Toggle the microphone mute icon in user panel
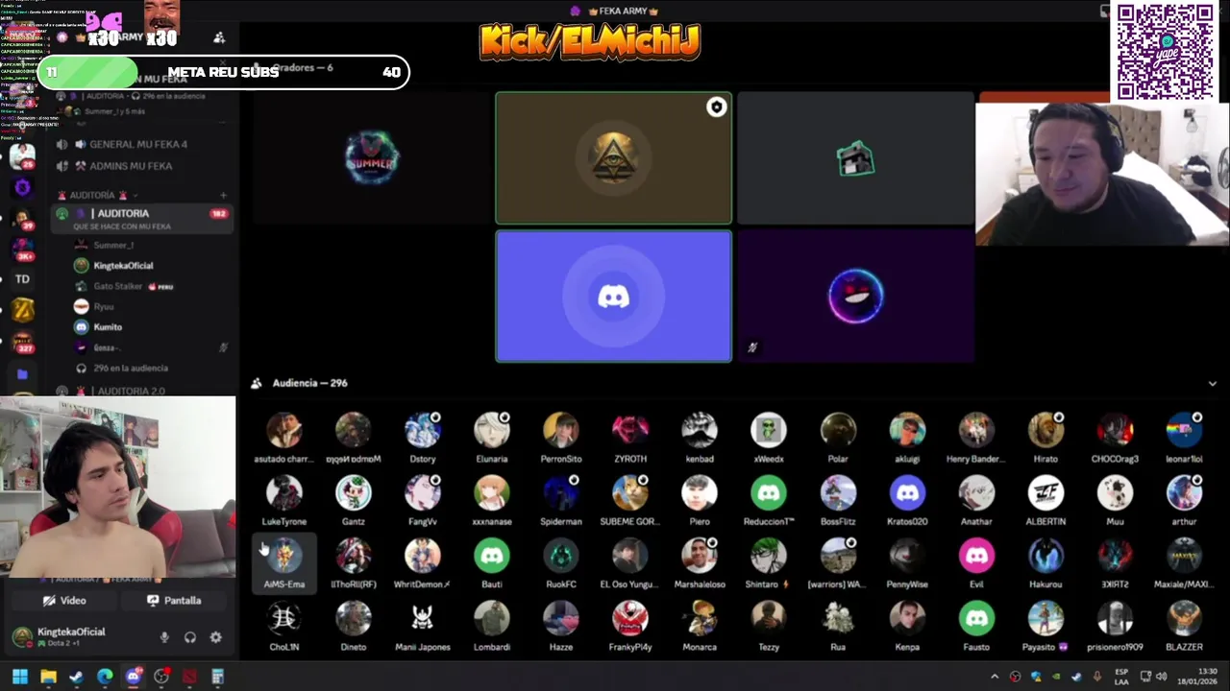The width and height of the screenshot is (1230, 691). click(x=164, y=637)
